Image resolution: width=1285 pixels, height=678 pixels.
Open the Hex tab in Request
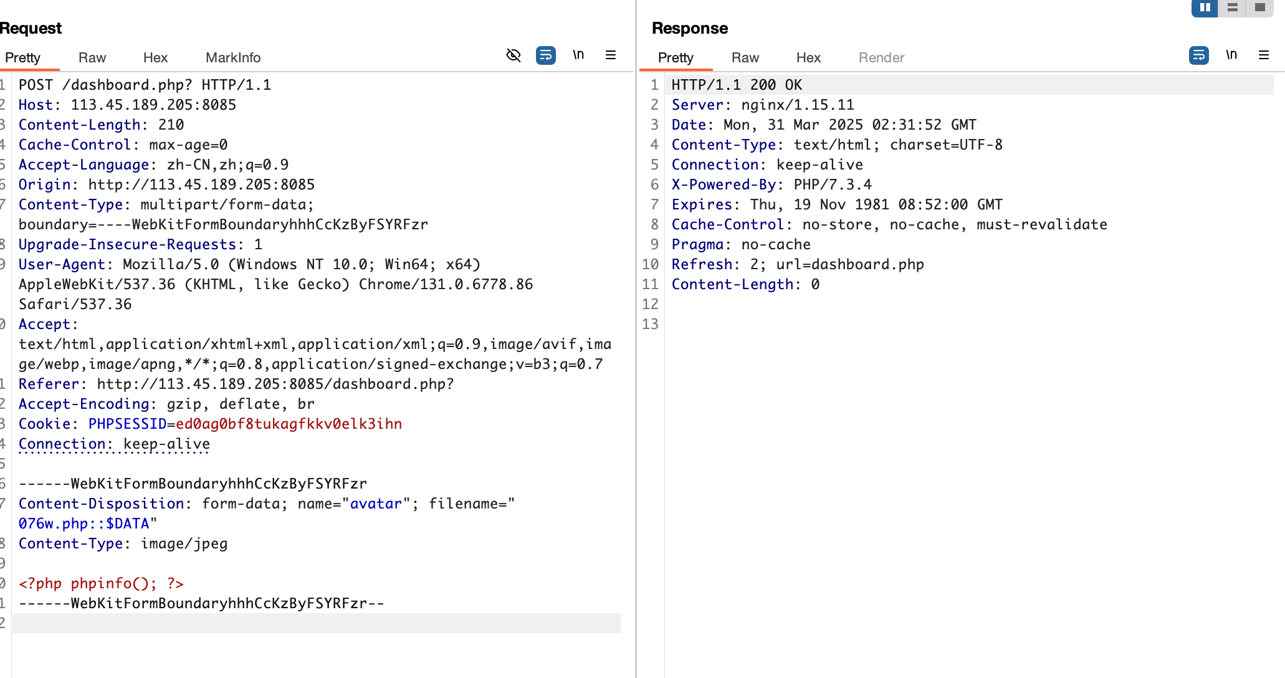coord(155,58)
